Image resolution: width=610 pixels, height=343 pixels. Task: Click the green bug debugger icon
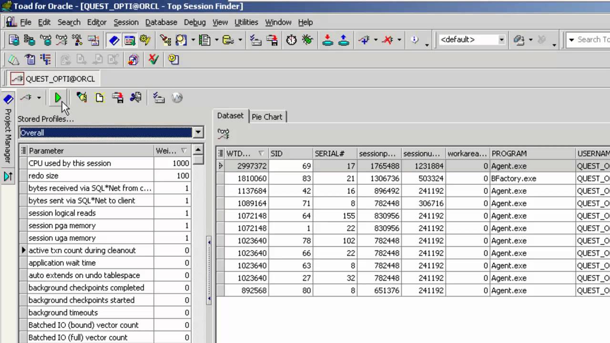(x=307, y=40)
